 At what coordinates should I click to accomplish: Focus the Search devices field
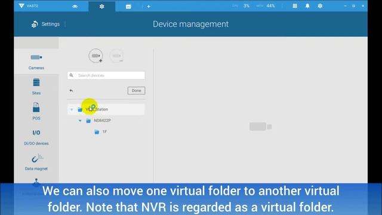click(x=106, y=75)
